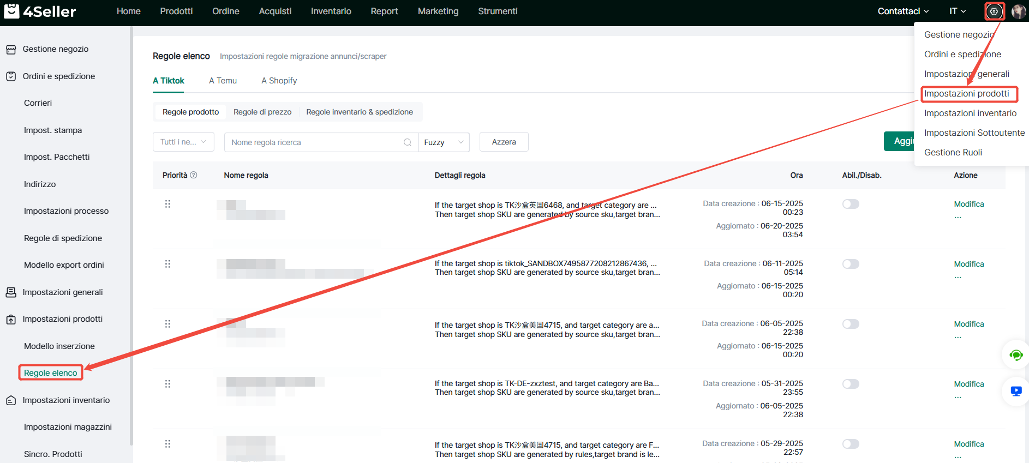Select the Regole prodotto tab
Viewport: 1029px width, 463px height.
pyautogui.click(x=191, y=112)
